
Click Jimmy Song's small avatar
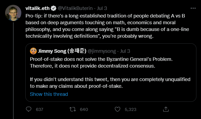(33, 51)
